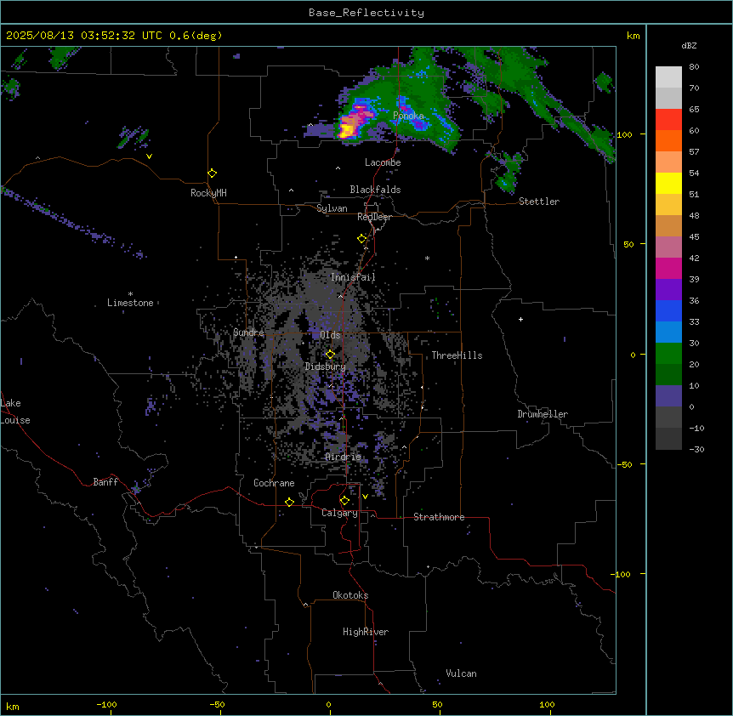Click the Stettler label
Image resolution: width=733 pixels, height=716 pixels.
(x=539, y=202)
